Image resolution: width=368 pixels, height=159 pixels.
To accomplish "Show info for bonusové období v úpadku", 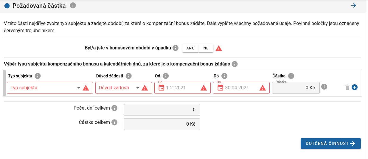I will [176, 48].
